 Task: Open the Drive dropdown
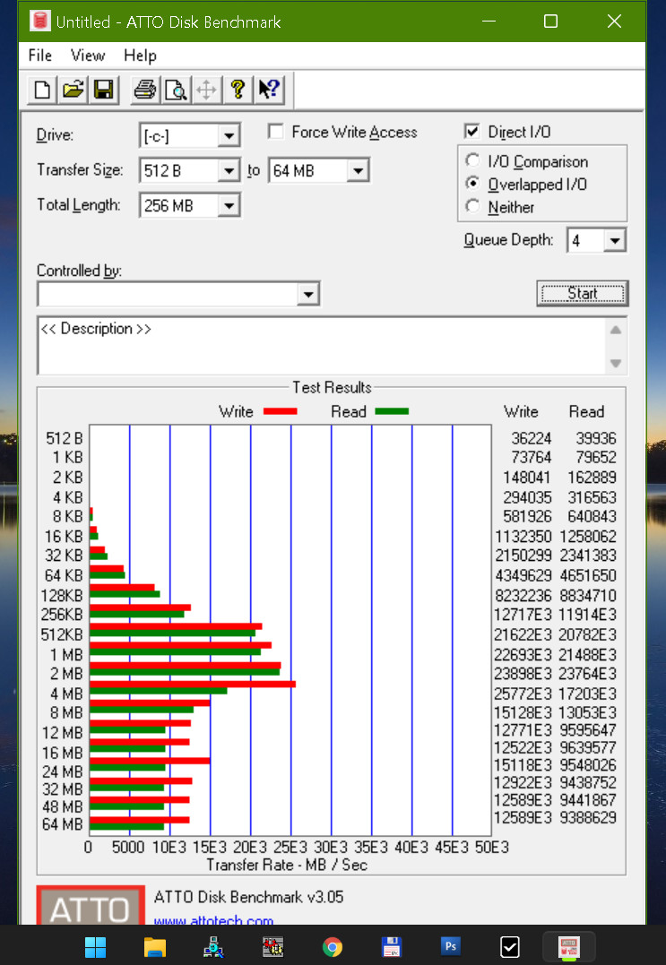(x=229, y=135)
